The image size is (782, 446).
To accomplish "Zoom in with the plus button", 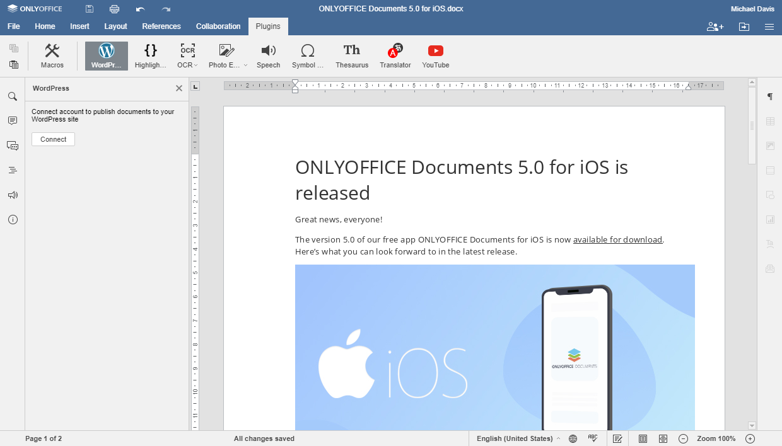I will (750, 438).
